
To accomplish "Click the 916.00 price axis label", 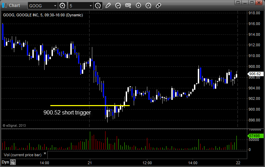I will click(254, 24).
